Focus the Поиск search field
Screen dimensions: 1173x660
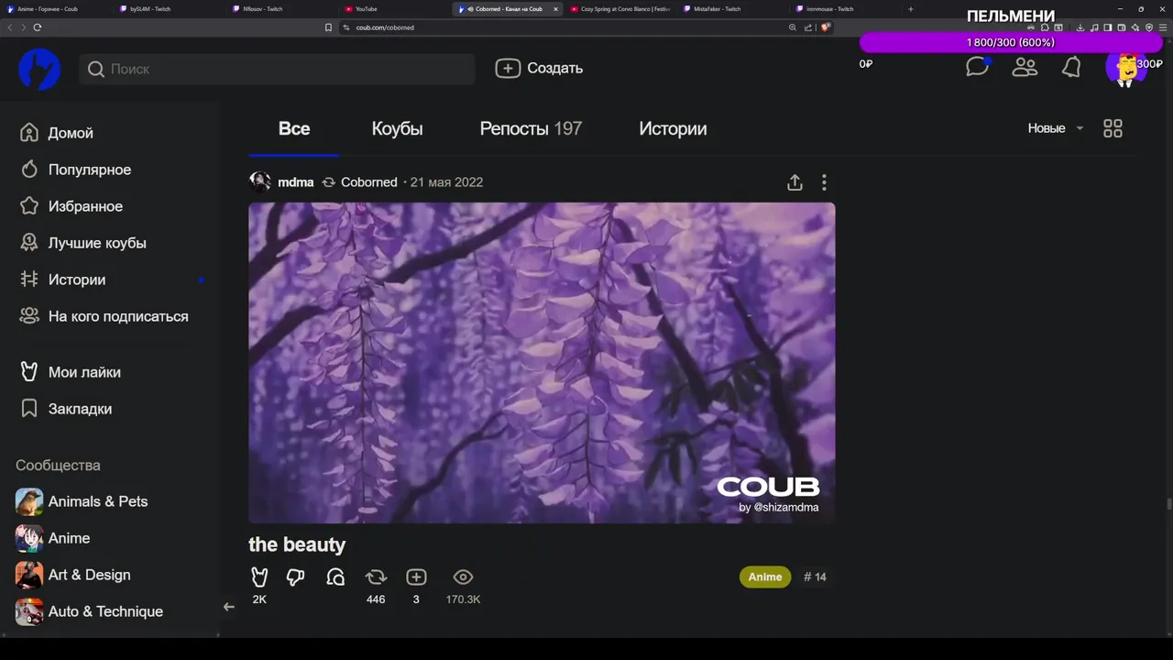tap(277, 69)
